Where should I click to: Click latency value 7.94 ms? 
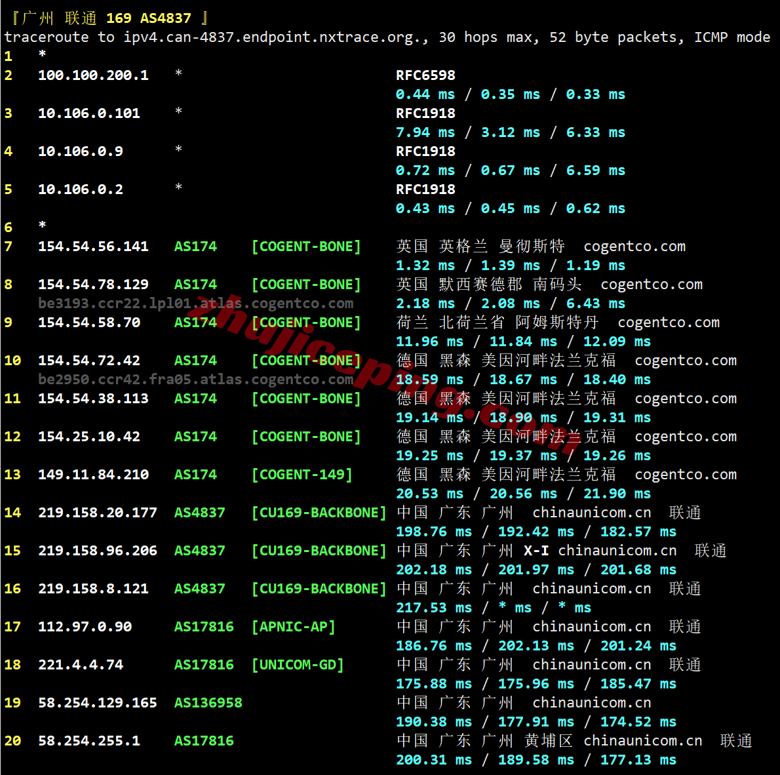click(x=425, y=132)
